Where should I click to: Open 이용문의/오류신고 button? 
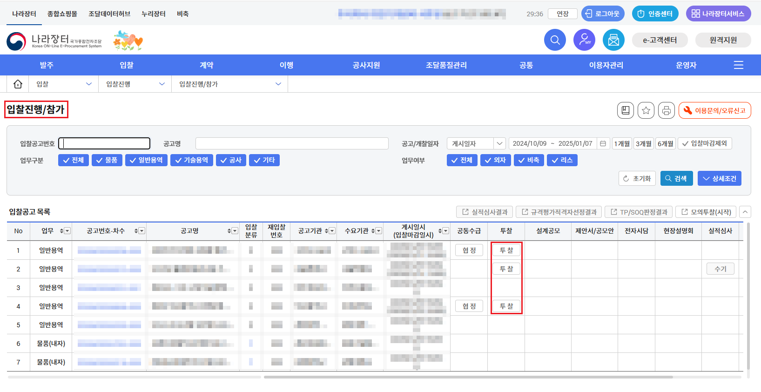[x=715, y=110]
